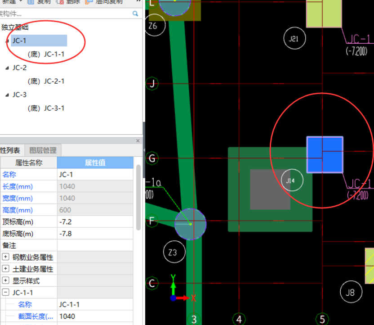The image size is (374, 325).
Task: Edit the 底标高(m) value -7.8
Action: click(x=95, y=234)
